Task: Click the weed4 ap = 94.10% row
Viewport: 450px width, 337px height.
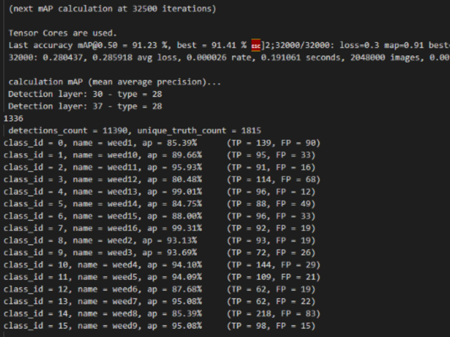Action: coord(162,265)
